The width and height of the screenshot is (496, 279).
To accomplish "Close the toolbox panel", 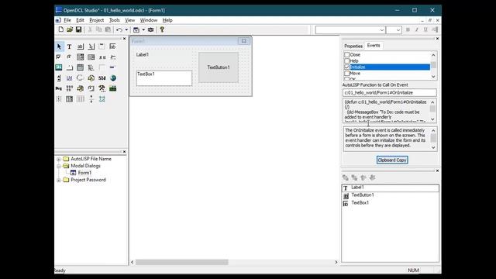I will point(124,39).
